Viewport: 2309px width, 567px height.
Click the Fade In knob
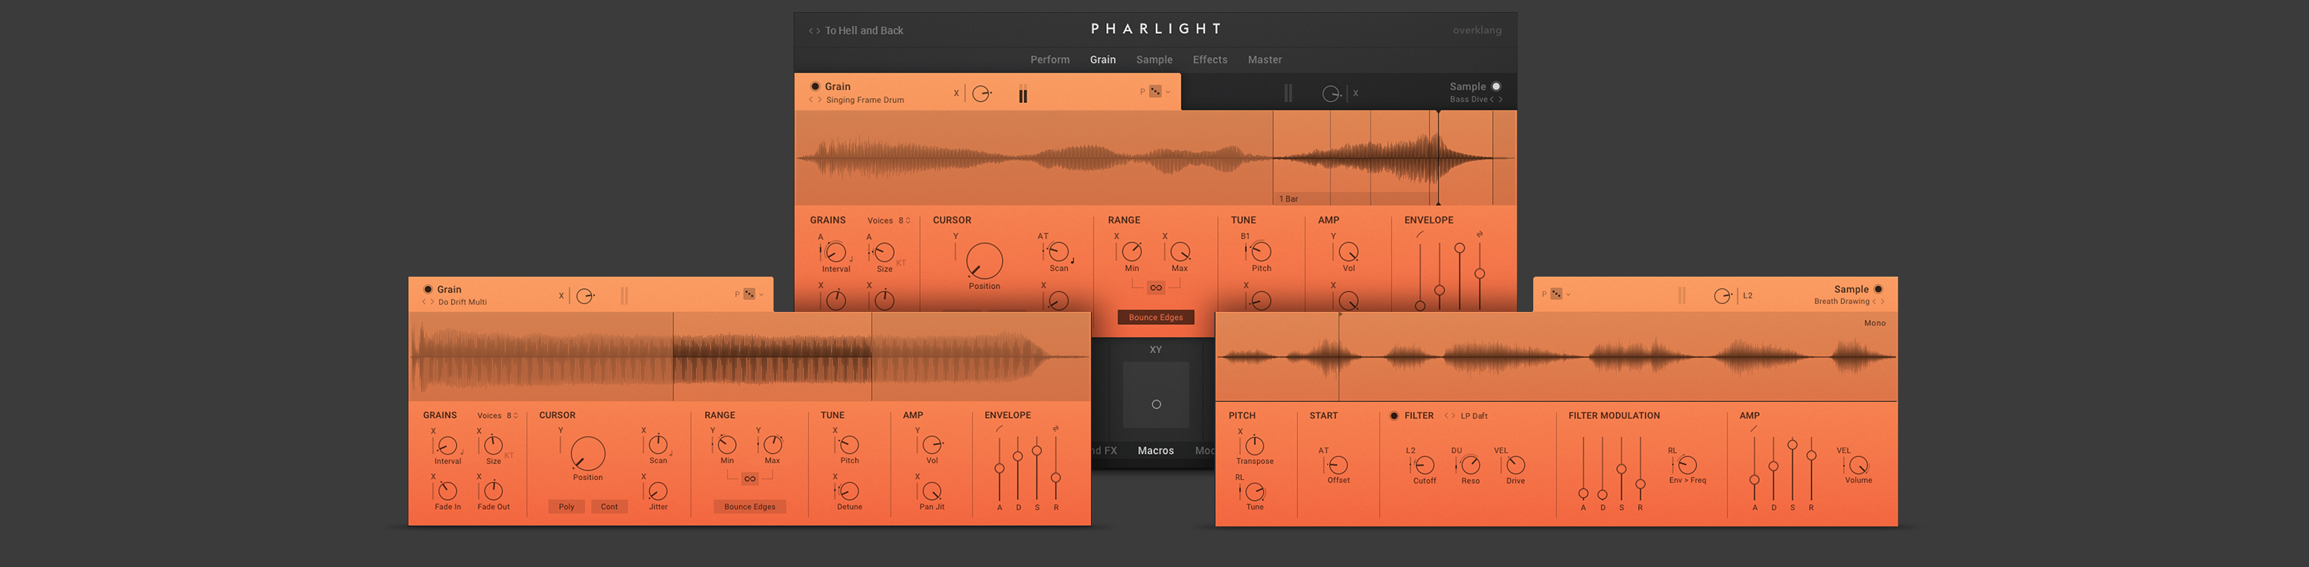point(447,491)
